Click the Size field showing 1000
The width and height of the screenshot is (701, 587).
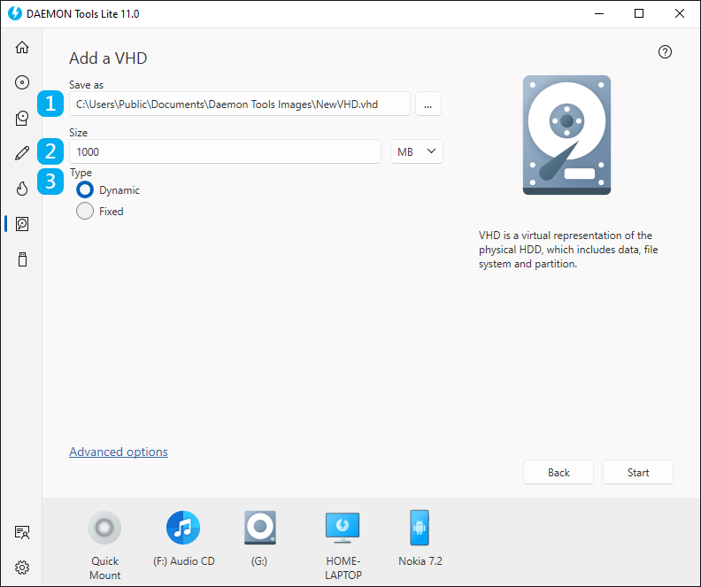click(225, 151)
